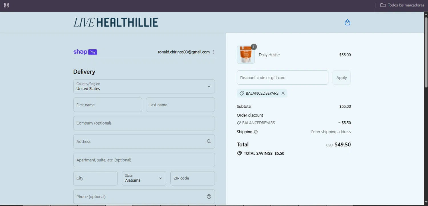
Task: Click the First name field
Action: pos(108,105)
